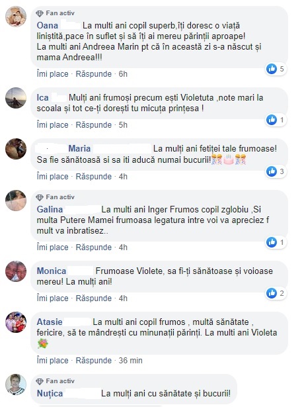Click the thumbs-up icon on Galina's comment
Image resolution: width=304 pixels, height=407 pixels.
coord(272,242)
